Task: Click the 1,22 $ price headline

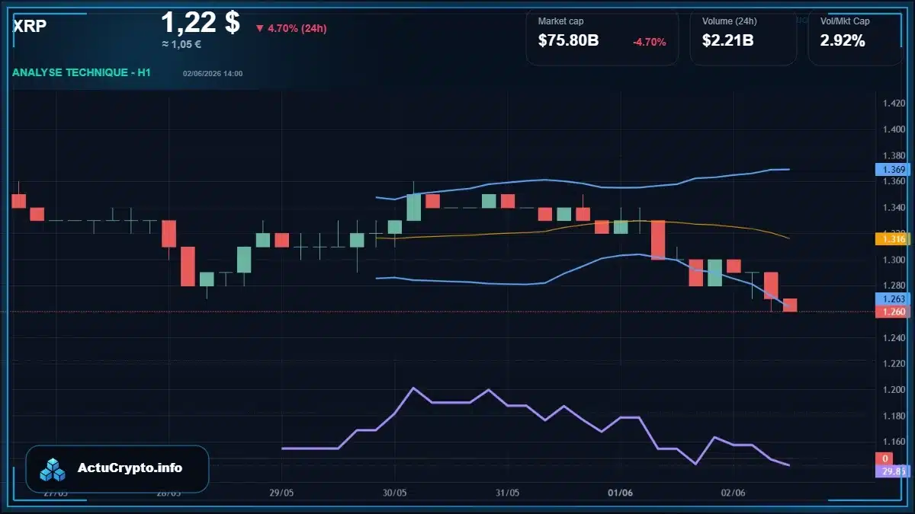Action: coord(201,22)
